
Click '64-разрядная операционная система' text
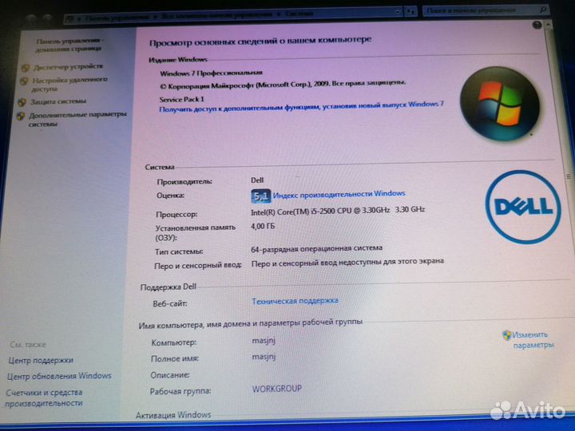click(317, 249)
